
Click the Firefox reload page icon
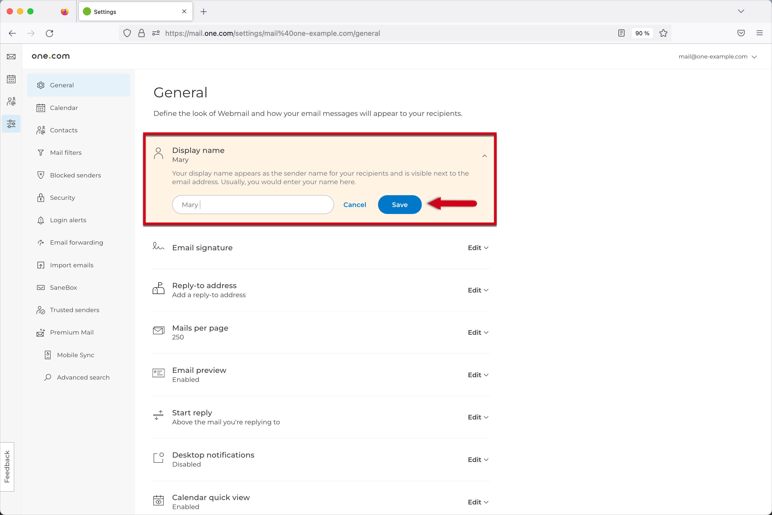50,33
